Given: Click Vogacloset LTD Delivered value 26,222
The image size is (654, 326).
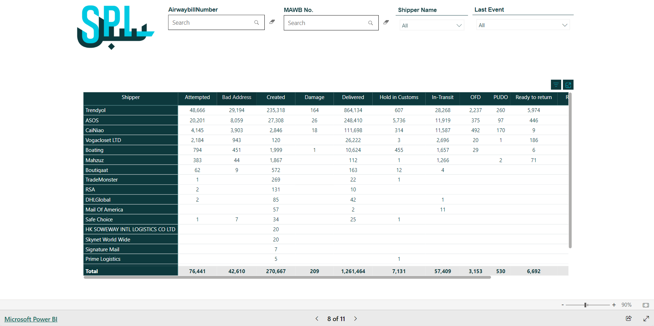Looking at the screenshot, I should coord(353,140).
